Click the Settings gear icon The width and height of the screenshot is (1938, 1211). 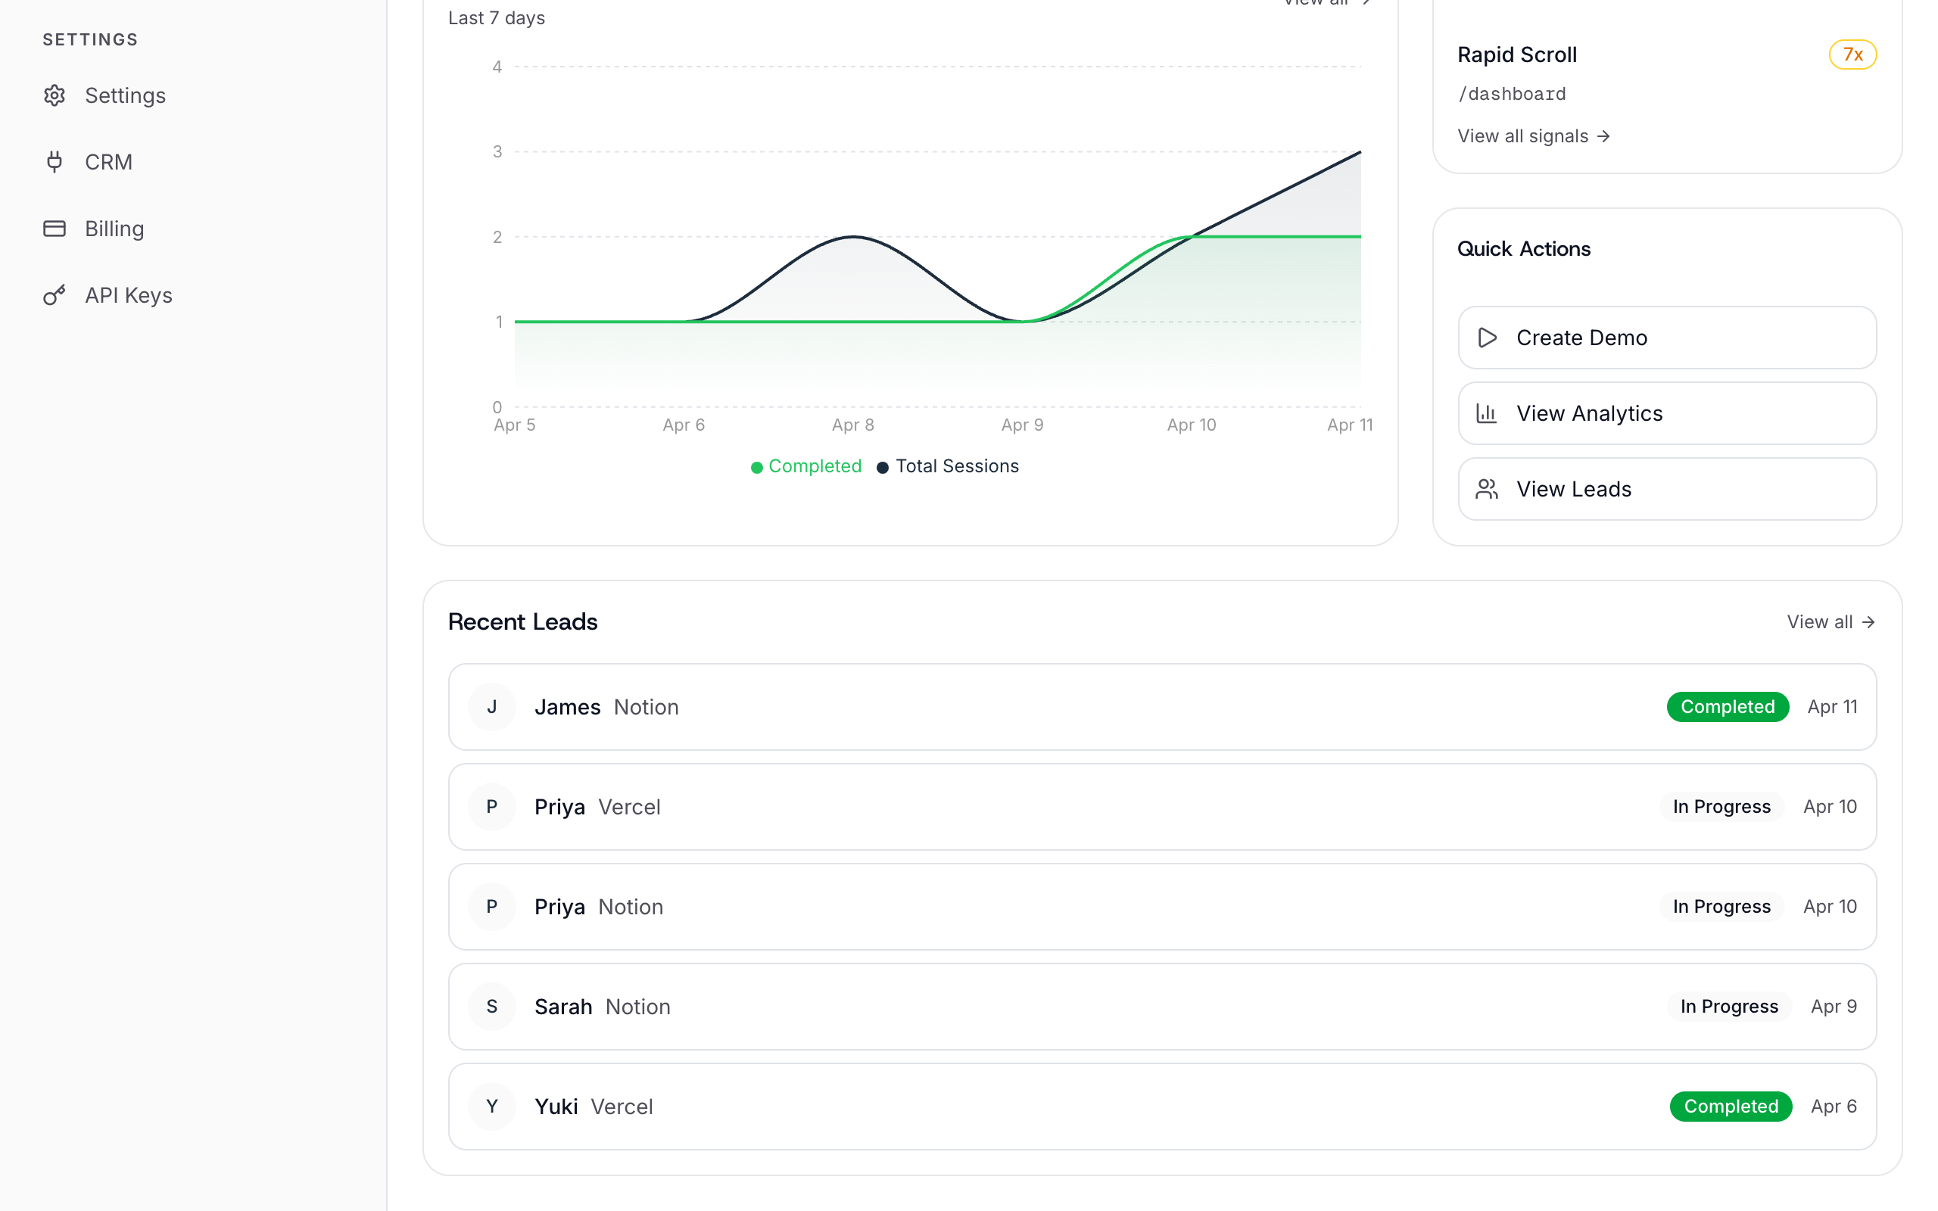[x=54, y=95]
